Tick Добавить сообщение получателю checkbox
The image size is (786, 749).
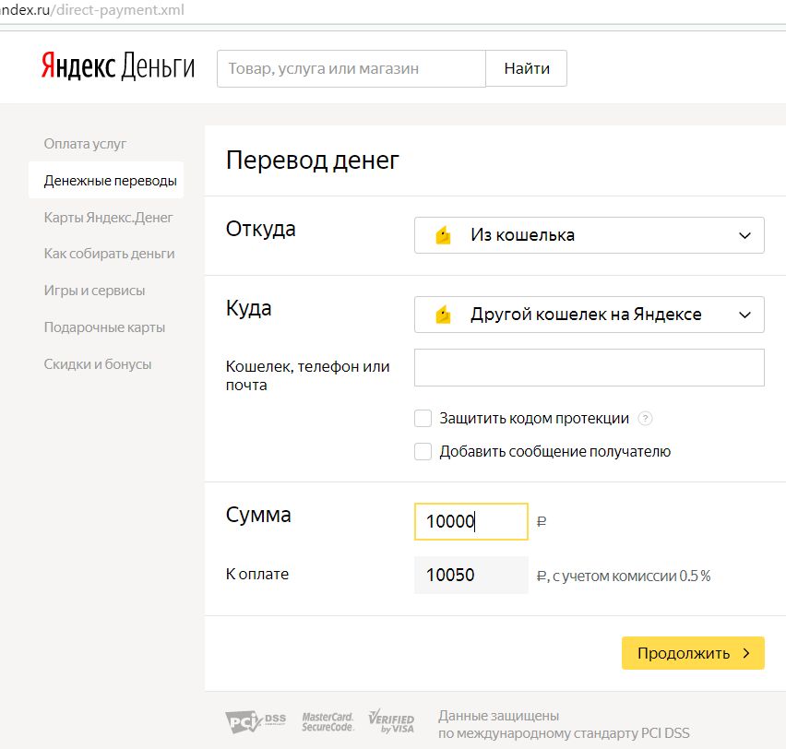[423, 451]
